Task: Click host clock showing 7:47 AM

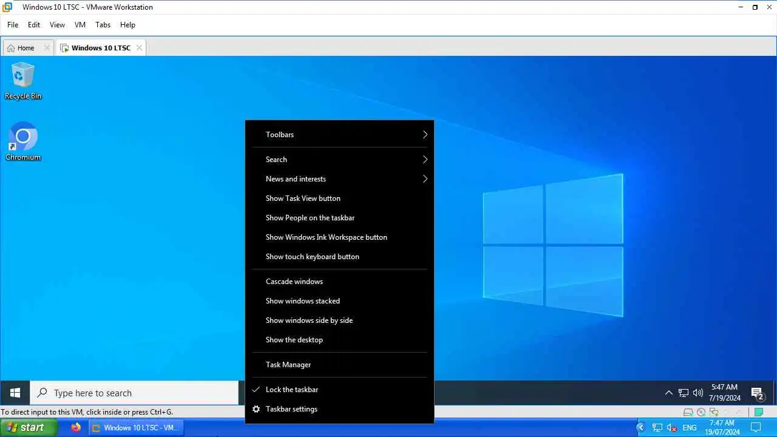Action: pos(722,428)
